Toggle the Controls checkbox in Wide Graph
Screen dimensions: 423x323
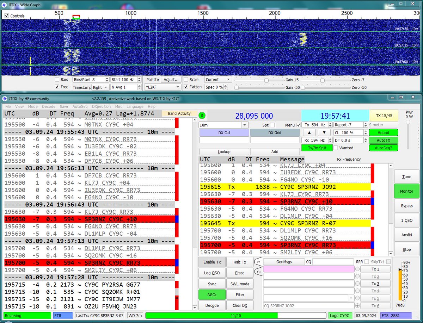pyautogui.click(x=7, y=16)
